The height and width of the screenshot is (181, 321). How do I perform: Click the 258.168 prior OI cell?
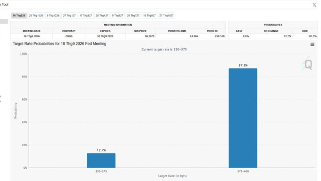pyautogui.click(x=212, y=36)
